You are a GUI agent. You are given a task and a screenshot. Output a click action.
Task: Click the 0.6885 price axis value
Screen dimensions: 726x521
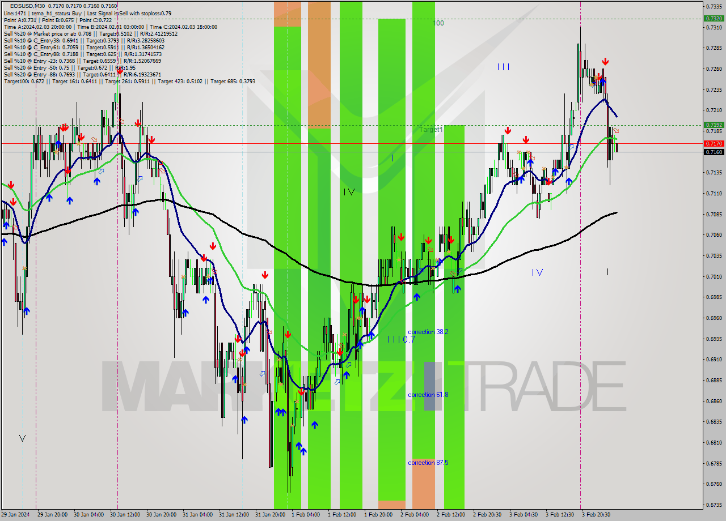point(714,380)
